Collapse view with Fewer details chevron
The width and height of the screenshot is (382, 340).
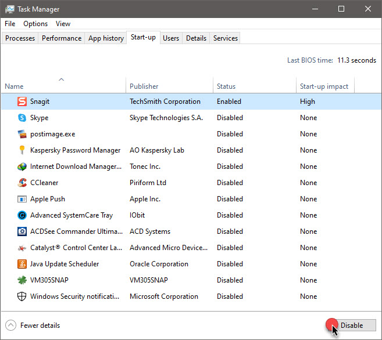tap(10, 325)
